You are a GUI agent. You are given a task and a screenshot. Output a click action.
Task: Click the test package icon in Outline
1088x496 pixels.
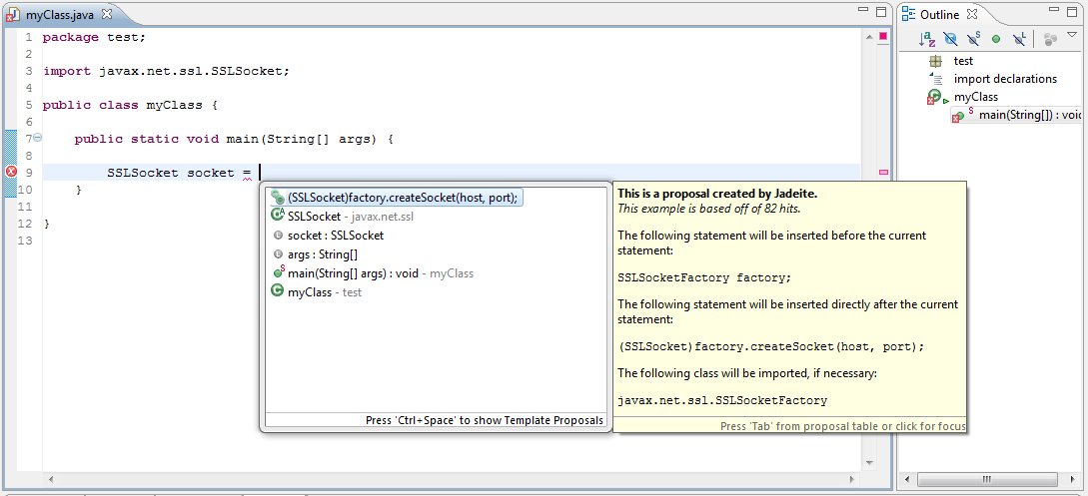click(935, 61)
